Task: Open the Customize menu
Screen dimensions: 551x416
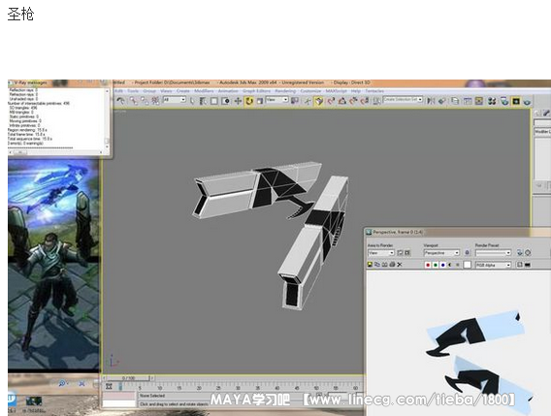Action: coord(310,91)
